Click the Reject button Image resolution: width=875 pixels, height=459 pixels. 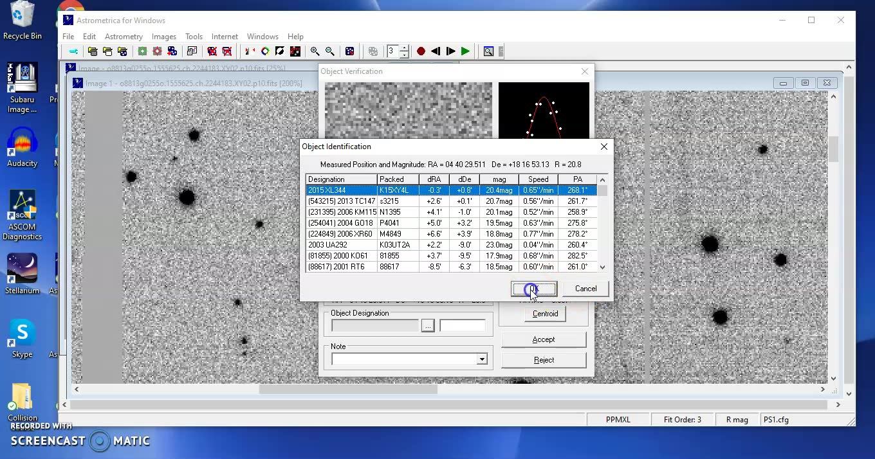coord(544,360)
